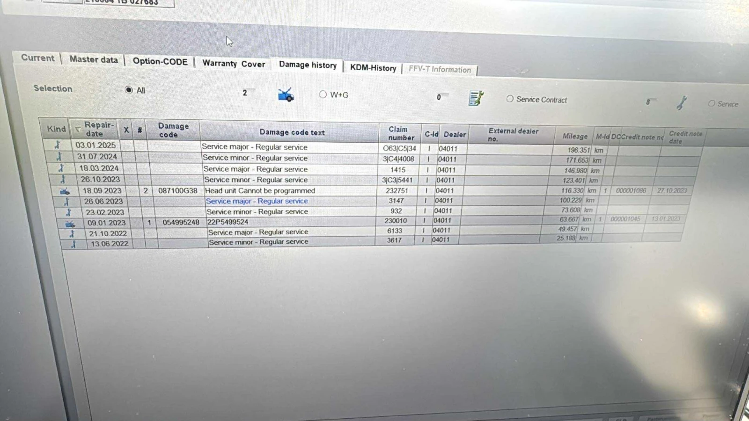Click the service contract document icon
The image size is (749, 421).
click(x=476, y=98)
